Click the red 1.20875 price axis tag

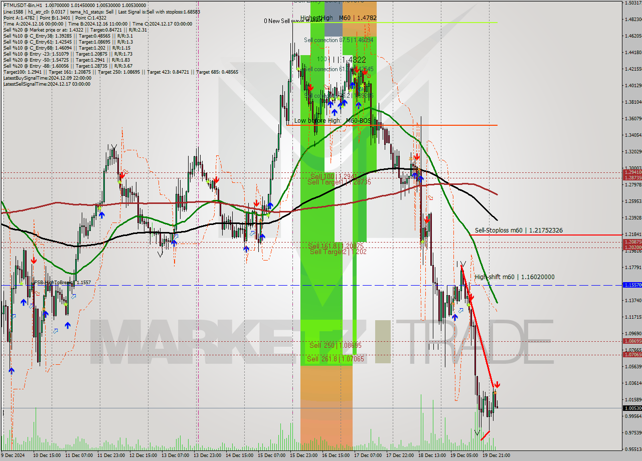632,242
